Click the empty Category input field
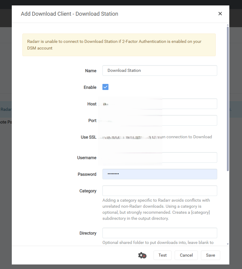The image size is (242, 269). 160,191
